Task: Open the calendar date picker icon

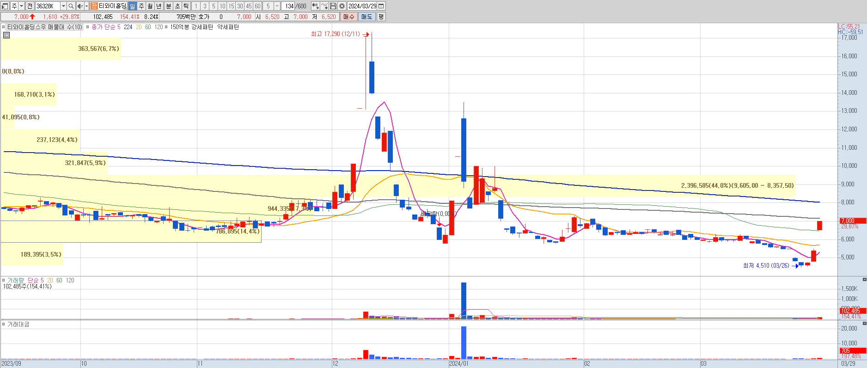Action: 381,6
